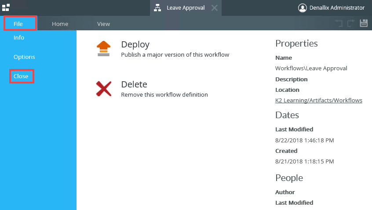This screenshot has width=372, height=210.
Task: Select Options in the blue sidebar
Action: pyautogui.click(x=24, y=57)
